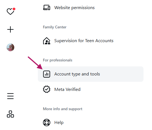This screenshot has width=152, height=130.
Task: Click the plus icon to create post
Action: coord(10,29)
